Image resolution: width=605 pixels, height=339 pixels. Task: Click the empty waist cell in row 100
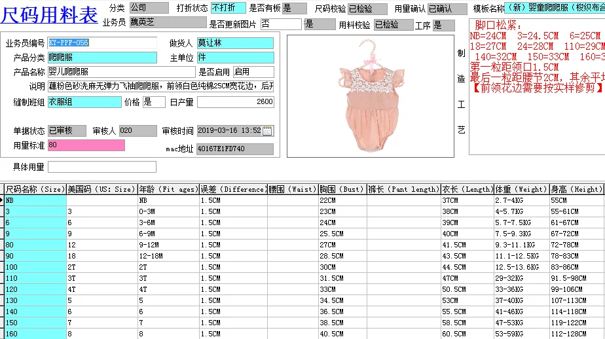click(293, 267)
